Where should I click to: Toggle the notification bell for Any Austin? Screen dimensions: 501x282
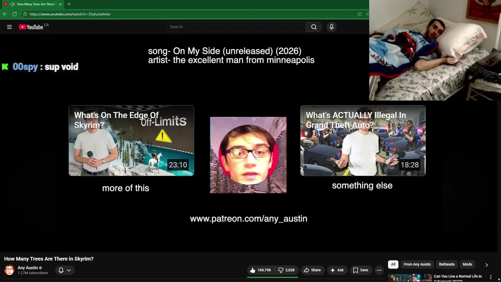(x=61, y=270)
